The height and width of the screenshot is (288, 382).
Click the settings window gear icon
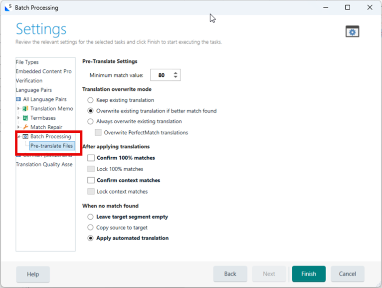(352, 31)
